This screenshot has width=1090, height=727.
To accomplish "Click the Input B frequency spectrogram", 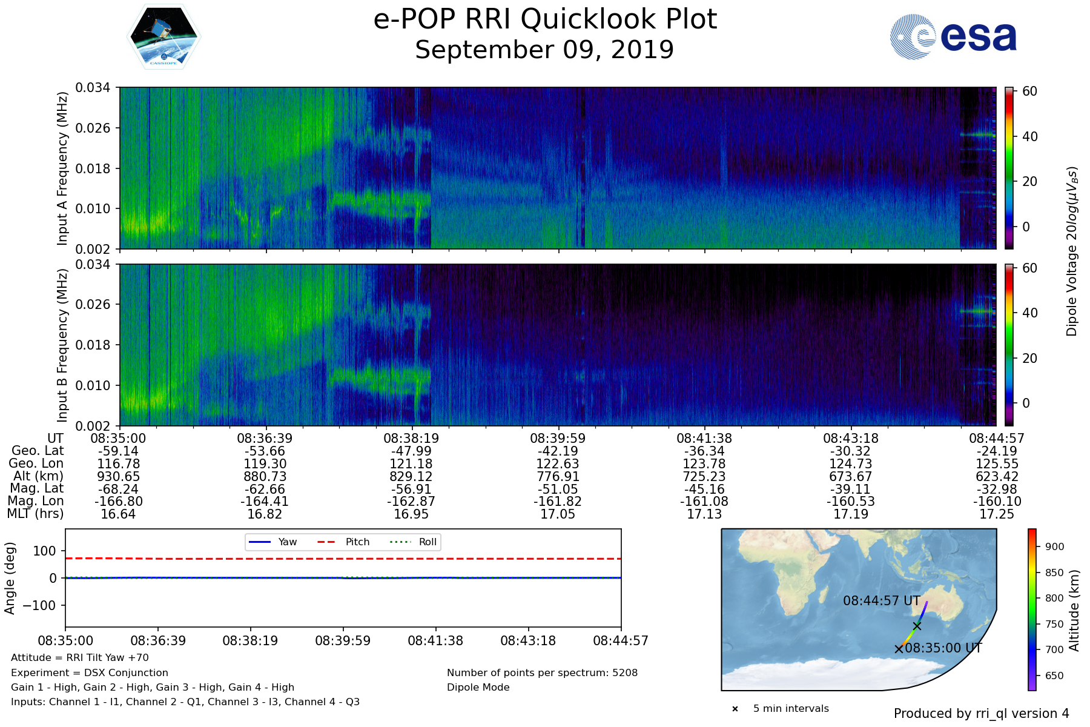I will [x=557, y=345].
